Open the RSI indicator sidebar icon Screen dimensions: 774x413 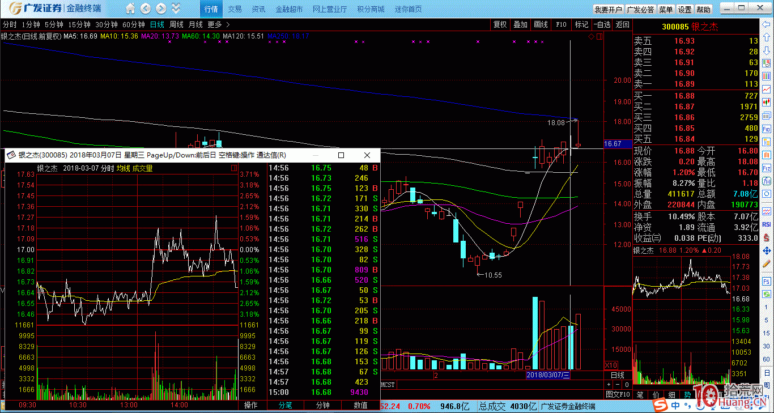[767, 223]
